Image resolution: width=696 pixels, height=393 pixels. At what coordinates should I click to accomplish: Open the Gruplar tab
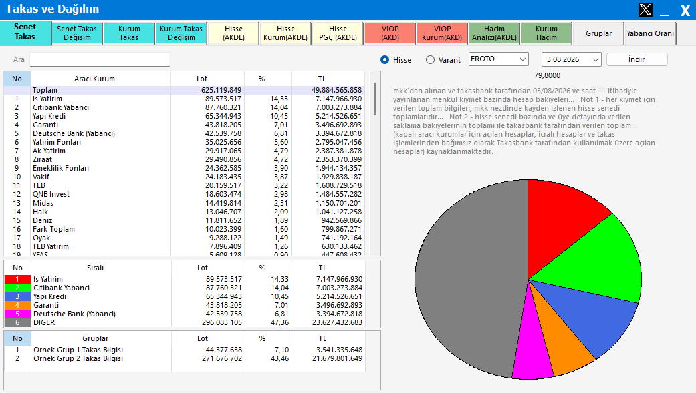(598, 33)
